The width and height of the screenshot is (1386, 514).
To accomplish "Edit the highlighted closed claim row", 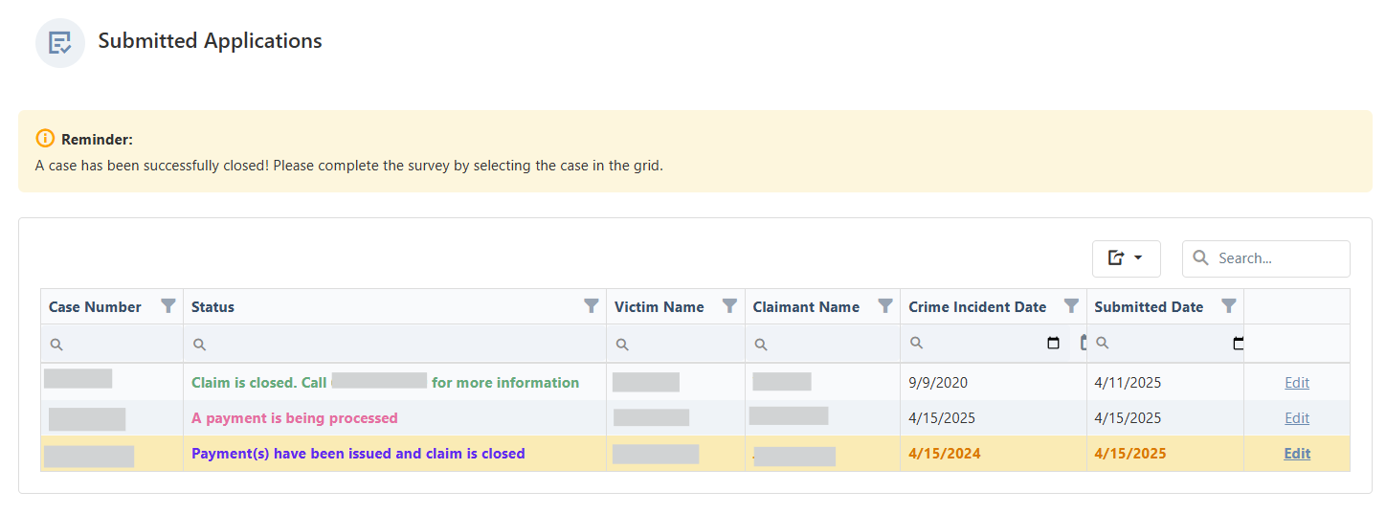I will click(x=1297, y=454).
